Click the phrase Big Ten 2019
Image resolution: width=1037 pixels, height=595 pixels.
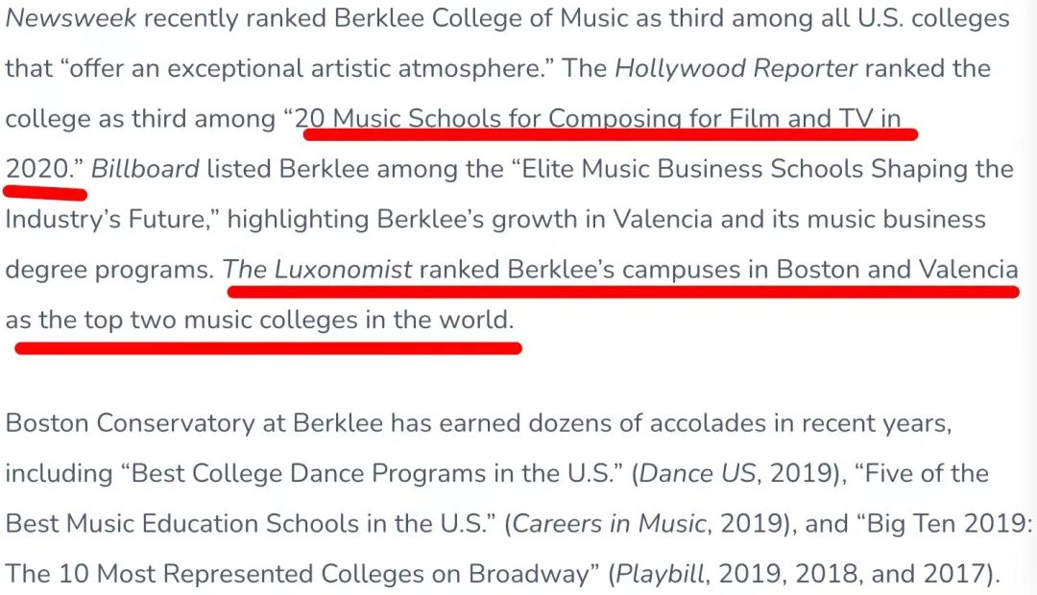[x=946, y=524]
